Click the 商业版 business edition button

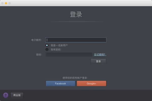coord(17,95)
